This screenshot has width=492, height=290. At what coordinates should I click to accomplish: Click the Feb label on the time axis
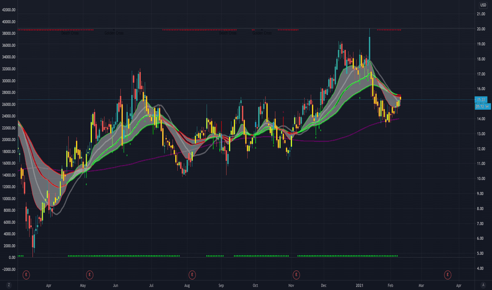(x=390, y=285)
